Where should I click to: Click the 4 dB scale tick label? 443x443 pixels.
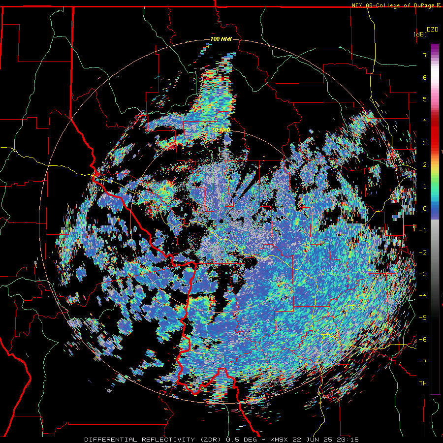click(425, 121)
